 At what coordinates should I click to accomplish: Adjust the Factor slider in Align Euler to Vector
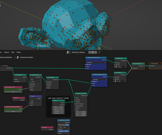(63, 131)
